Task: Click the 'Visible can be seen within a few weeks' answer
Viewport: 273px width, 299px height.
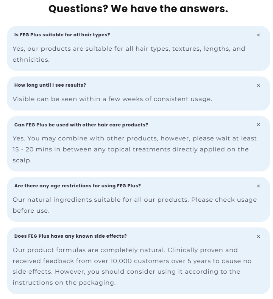Action: (112, 99)
